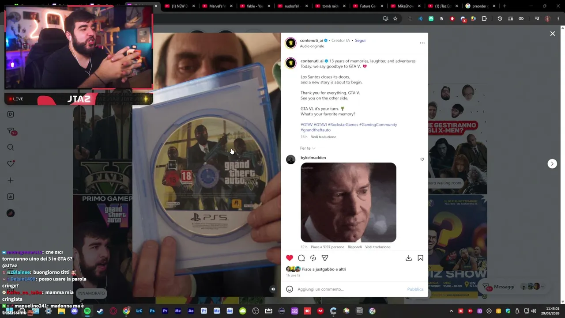This screenshot has width=565, height=318.
Task: Open Messages icon in Instagram sidebar
Action: click(11, 131)
